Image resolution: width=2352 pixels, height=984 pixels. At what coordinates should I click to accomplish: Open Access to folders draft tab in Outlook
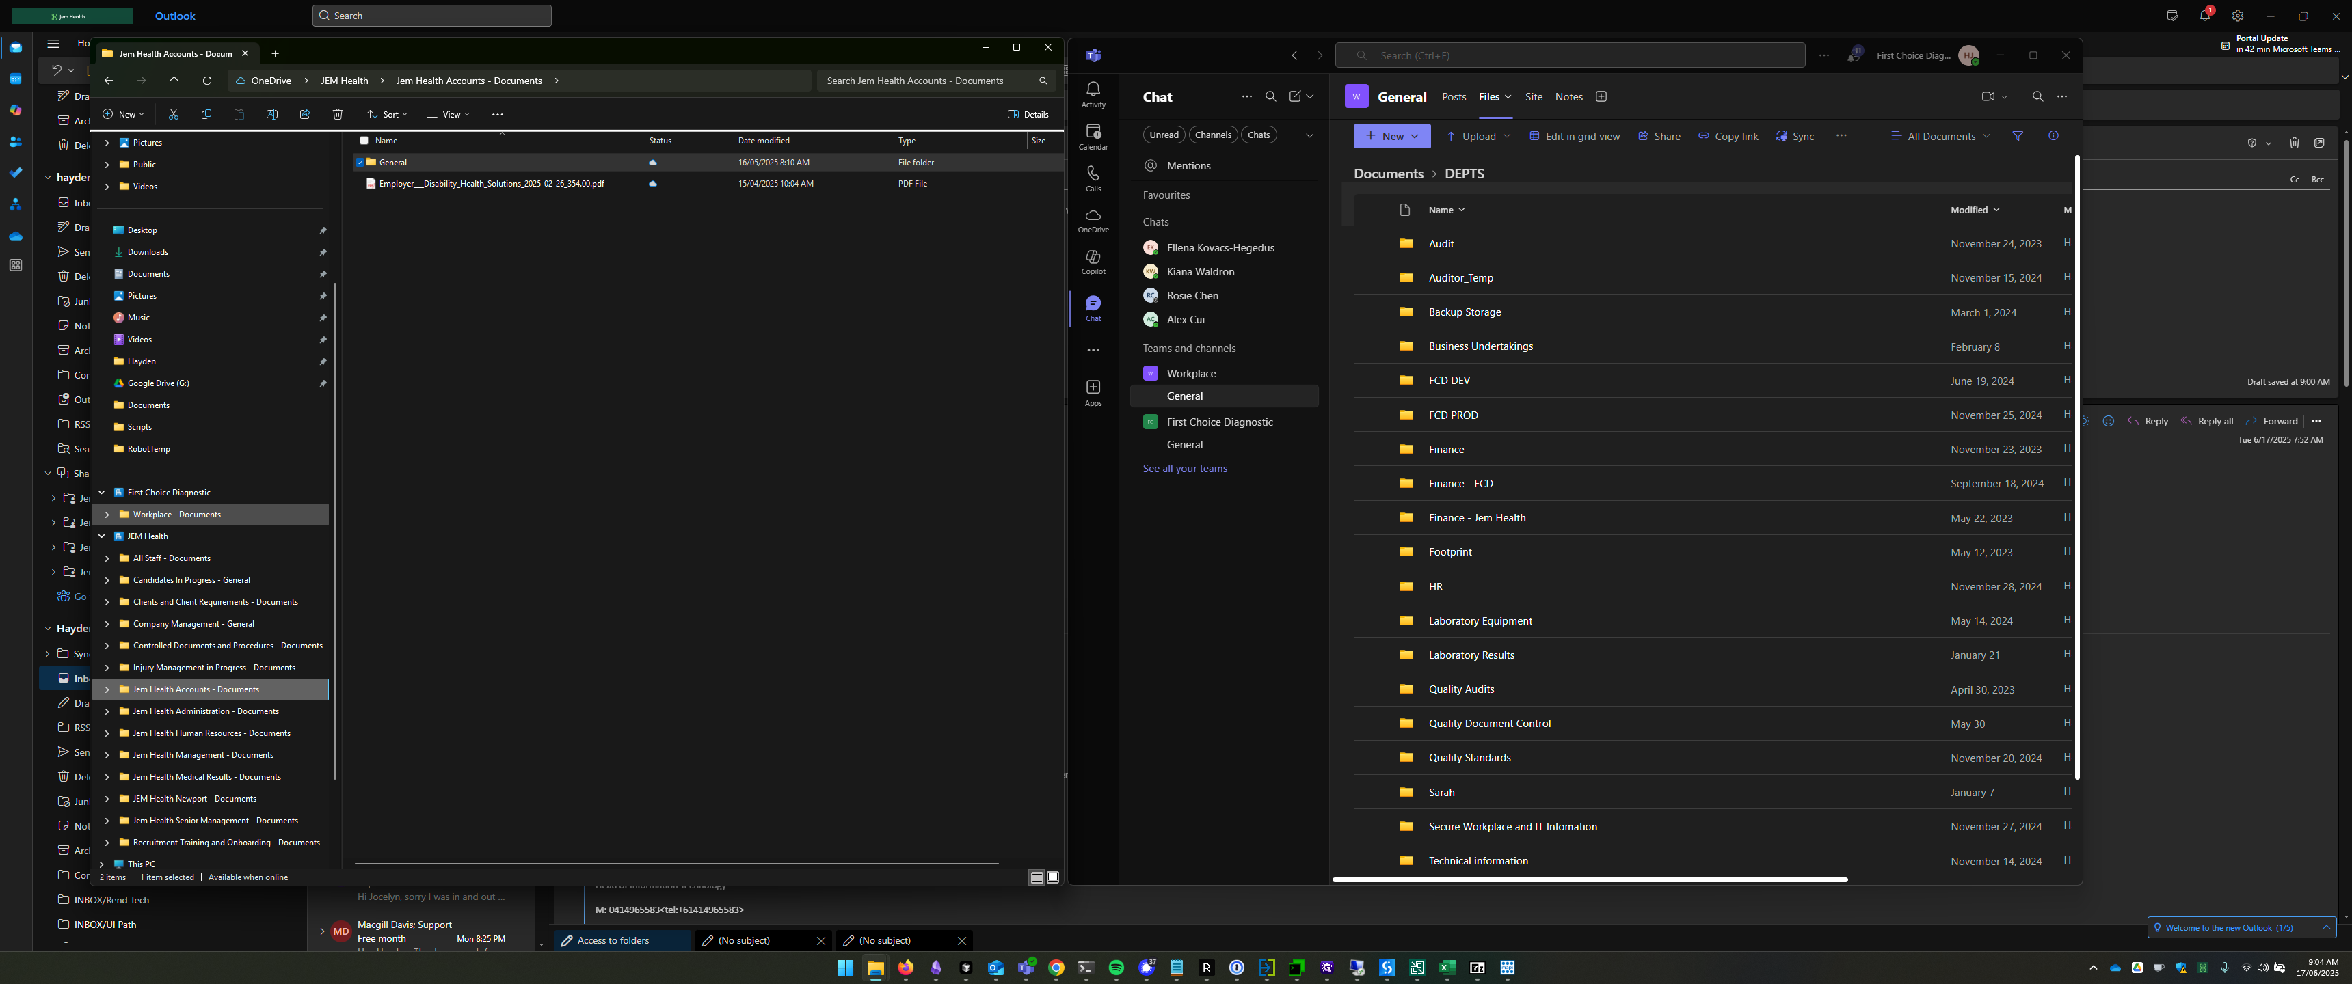[623, 940]
